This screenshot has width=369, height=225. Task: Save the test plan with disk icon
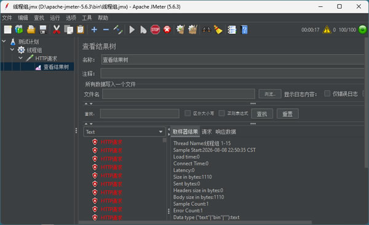pyautogui.click(x=43, y=30)
